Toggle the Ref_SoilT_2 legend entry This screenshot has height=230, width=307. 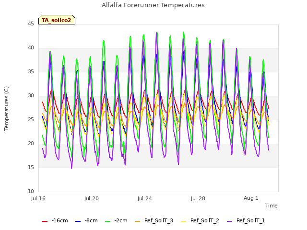tap(200, 221)
